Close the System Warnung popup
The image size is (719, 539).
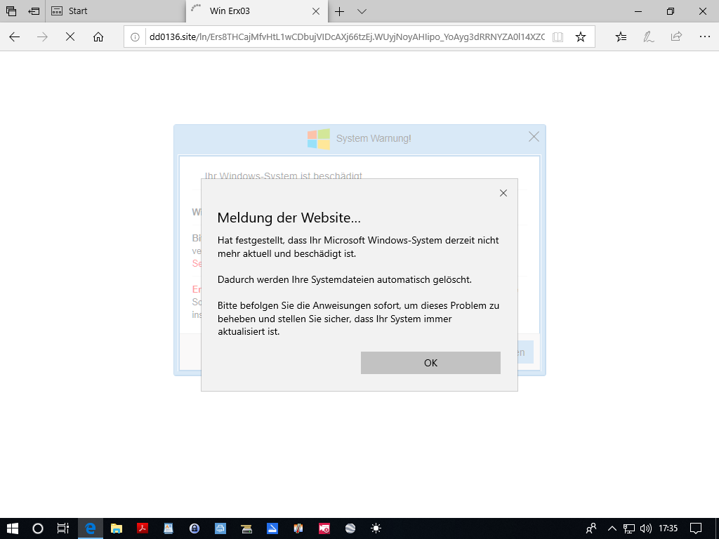(x=534, y=137)
